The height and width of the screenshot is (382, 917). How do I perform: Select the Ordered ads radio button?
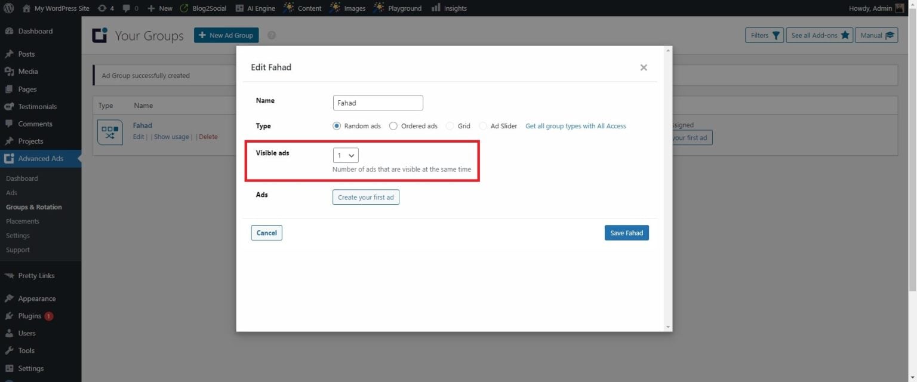coord(393,126)
